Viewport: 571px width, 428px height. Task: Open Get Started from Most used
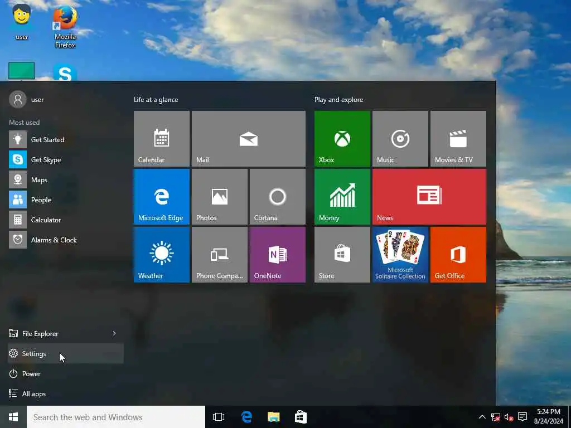(66, 139)
